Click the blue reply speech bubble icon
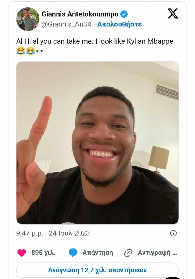The width and height of the screenshot is (195, 279). click(73, 253)
